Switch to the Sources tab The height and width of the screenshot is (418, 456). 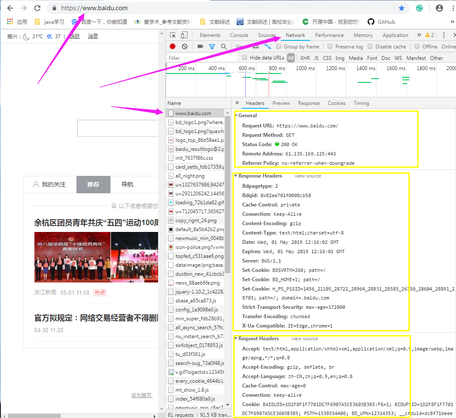267,35
